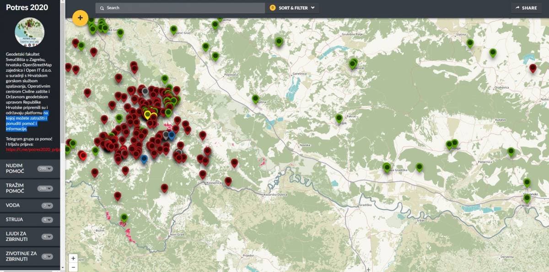Select the yellow map marker
The width and height of the screenshot is (549, 272).
click(147, 114)
